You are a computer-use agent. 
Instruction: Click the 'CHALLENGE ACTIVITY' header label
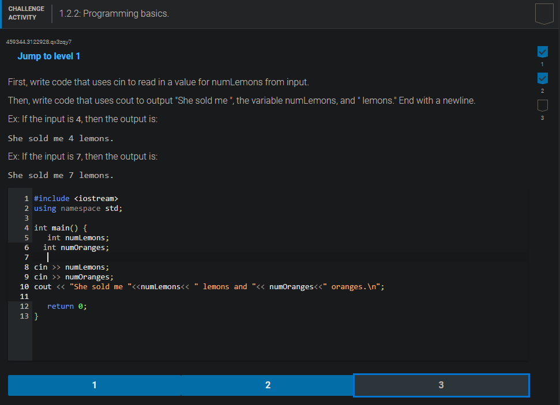click(x=27, y=13)
